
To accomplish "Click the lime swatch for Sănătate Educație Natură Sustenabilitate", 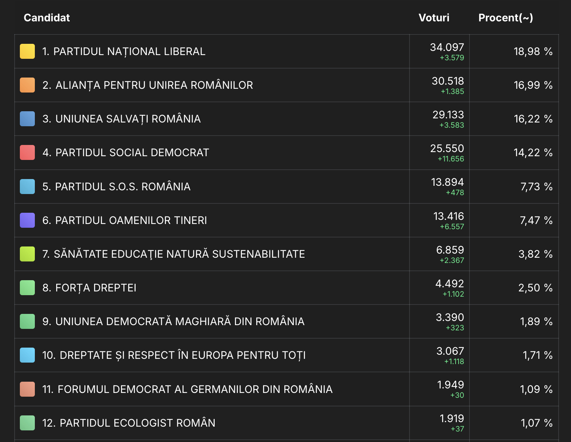I will point(27,254).
